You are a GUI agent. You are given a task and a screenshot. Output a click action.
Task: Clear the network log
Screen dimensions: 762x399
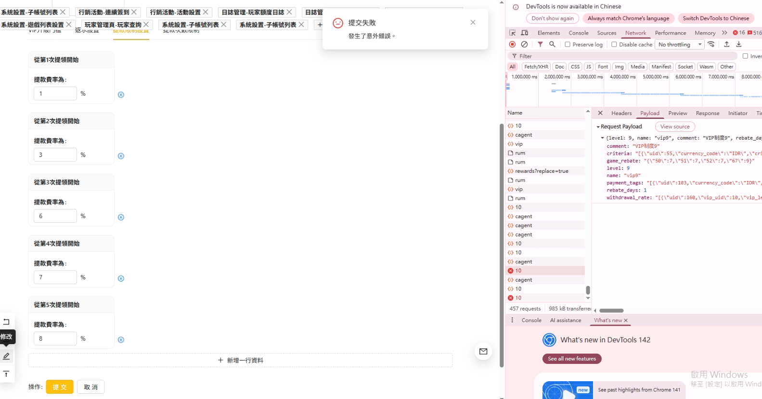point(524,44)
